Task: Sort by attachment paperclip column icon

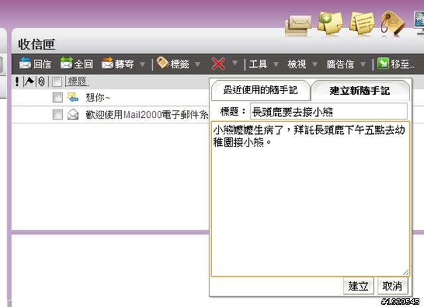Action: (41, 82)
